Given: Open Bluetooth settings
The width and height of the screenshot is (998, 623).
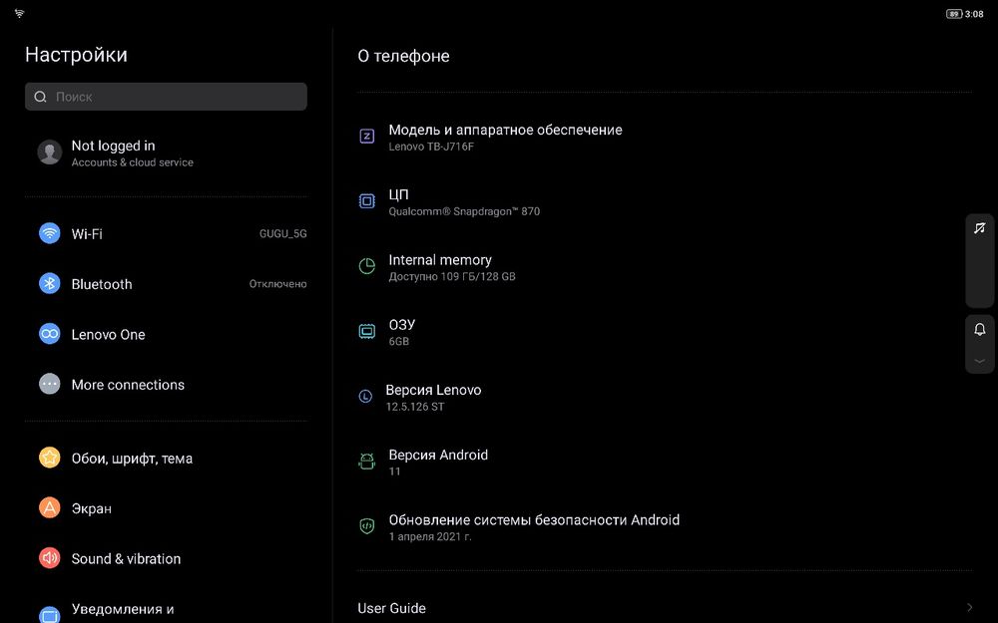Looking at the screenshot, I should [x=166, y=283].
